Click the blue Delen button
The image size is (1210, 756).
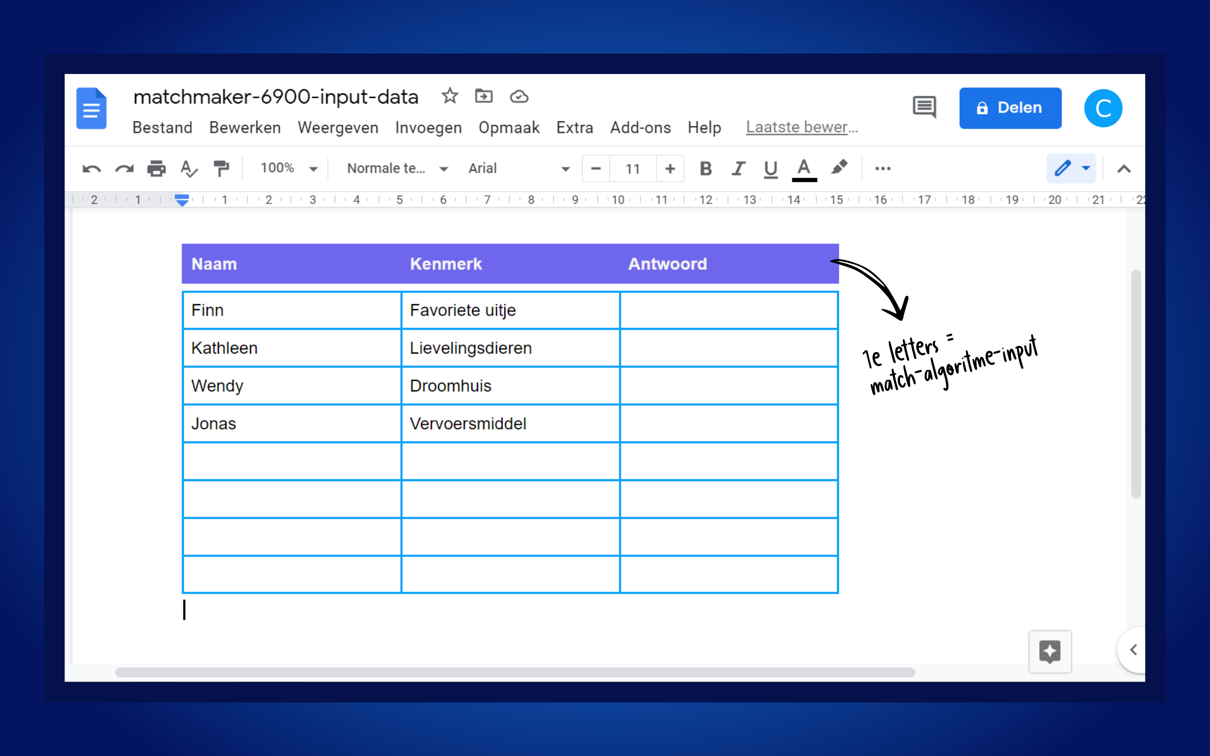click(x=1010, y=108)
